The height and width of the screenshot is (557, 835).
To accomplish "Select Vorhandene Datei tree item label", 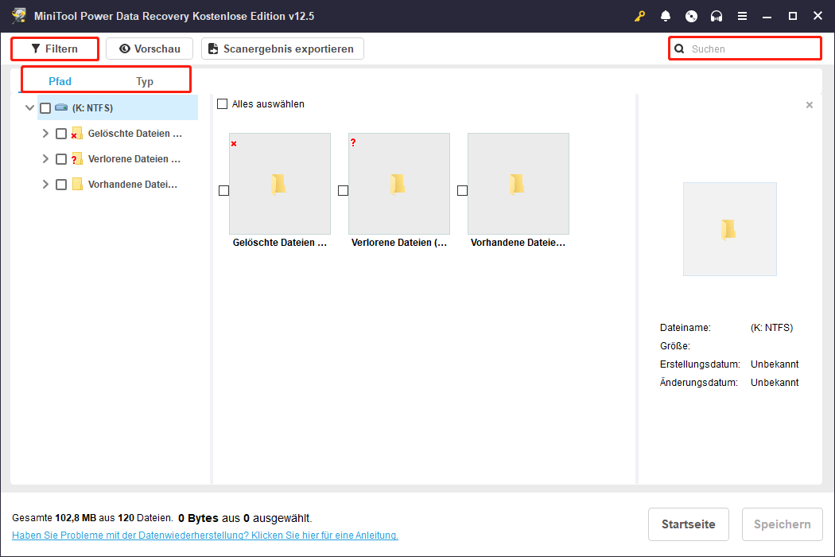I will (133, 185).
